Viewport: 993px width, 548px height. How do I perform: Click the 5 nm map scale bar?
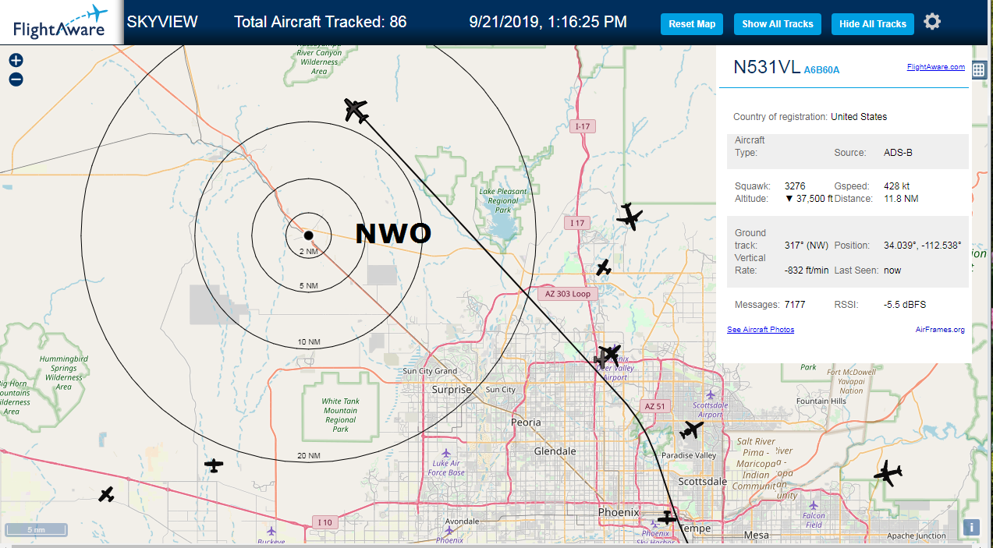click(x=36, y=530)
